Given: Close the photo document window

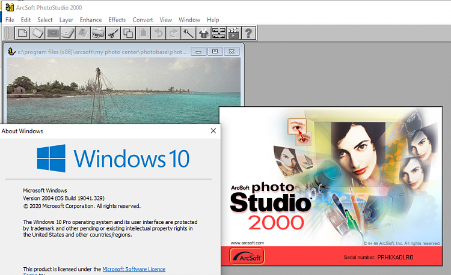Looking at the screenshot, I should coord(232,52).
